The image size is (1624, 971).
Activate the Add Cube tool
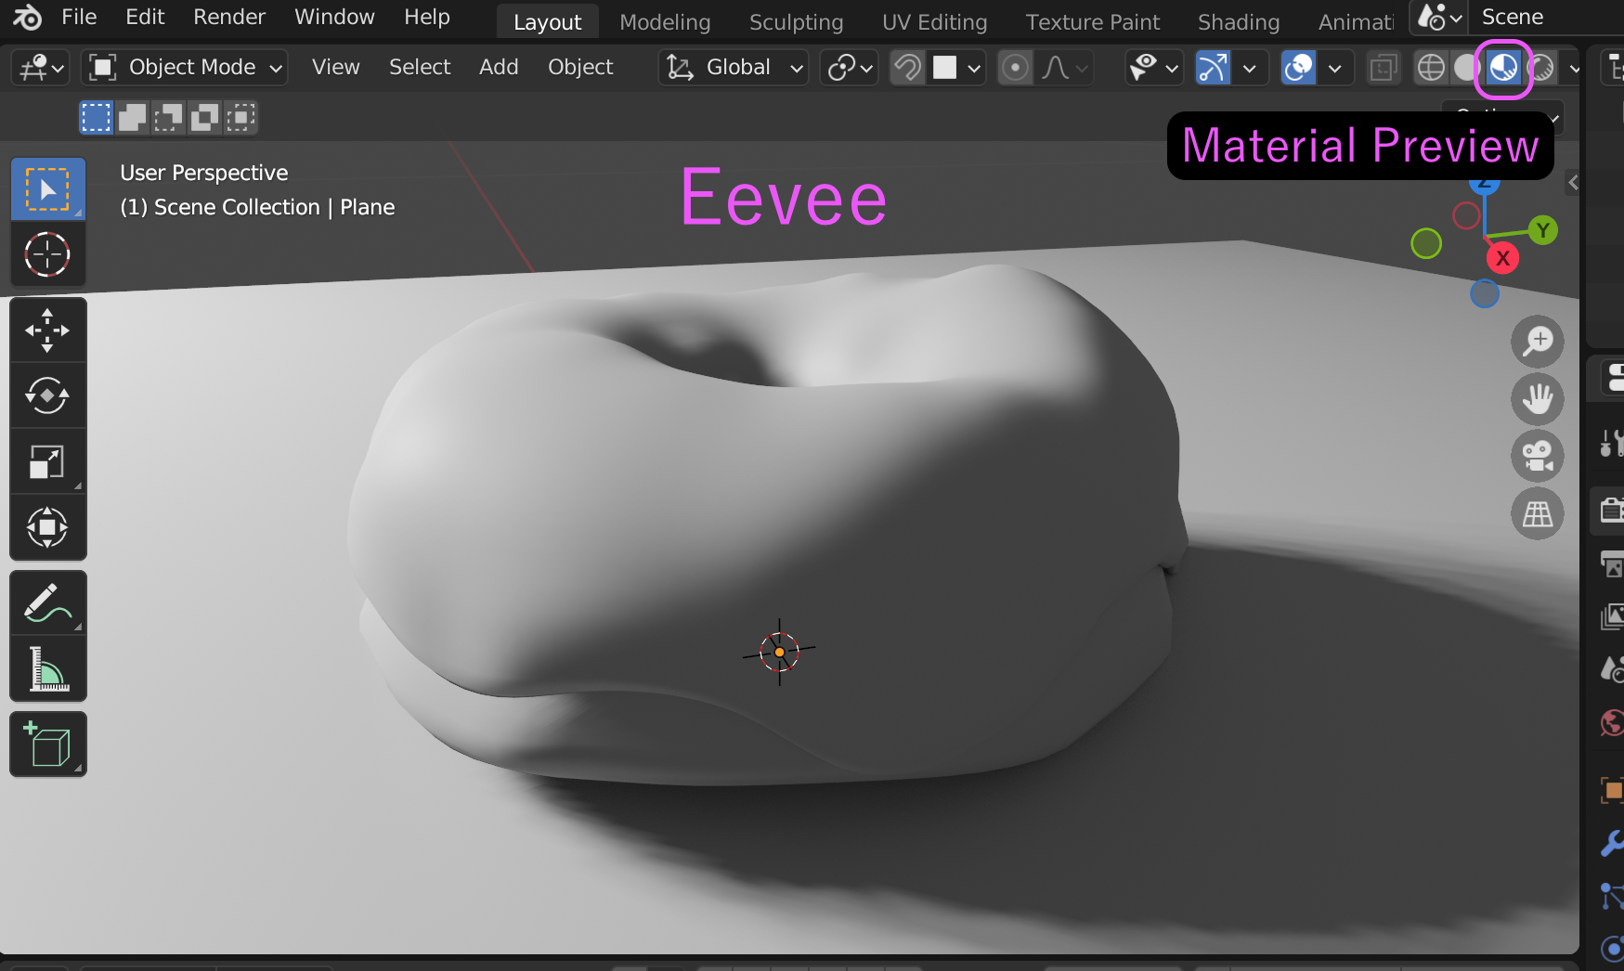point(47,744)
